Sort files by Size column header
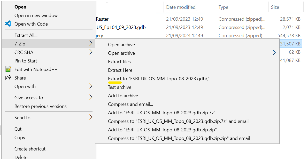308x159 pixels. tap(275, 7)
